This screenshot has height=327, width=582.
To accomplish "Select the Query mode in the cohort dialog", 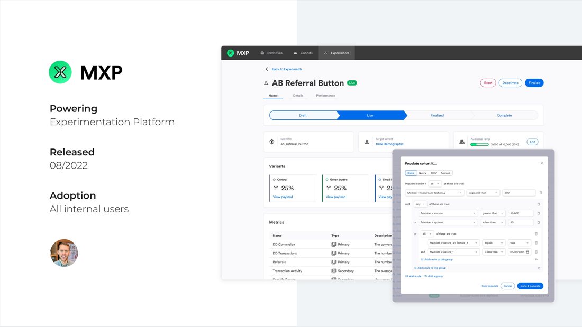I will [x=422, y=173].
